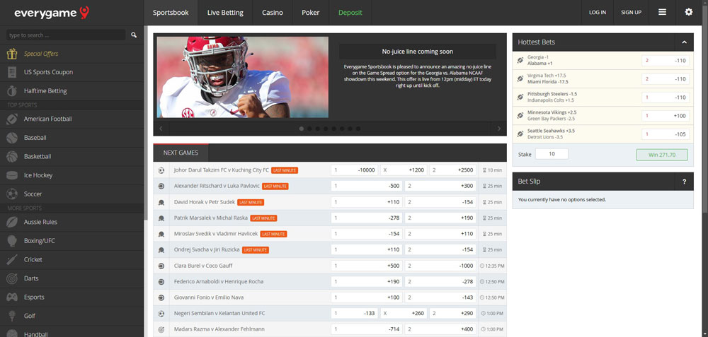708x337 pixels.
Task: Click the search input field
Action: (66, 35)
